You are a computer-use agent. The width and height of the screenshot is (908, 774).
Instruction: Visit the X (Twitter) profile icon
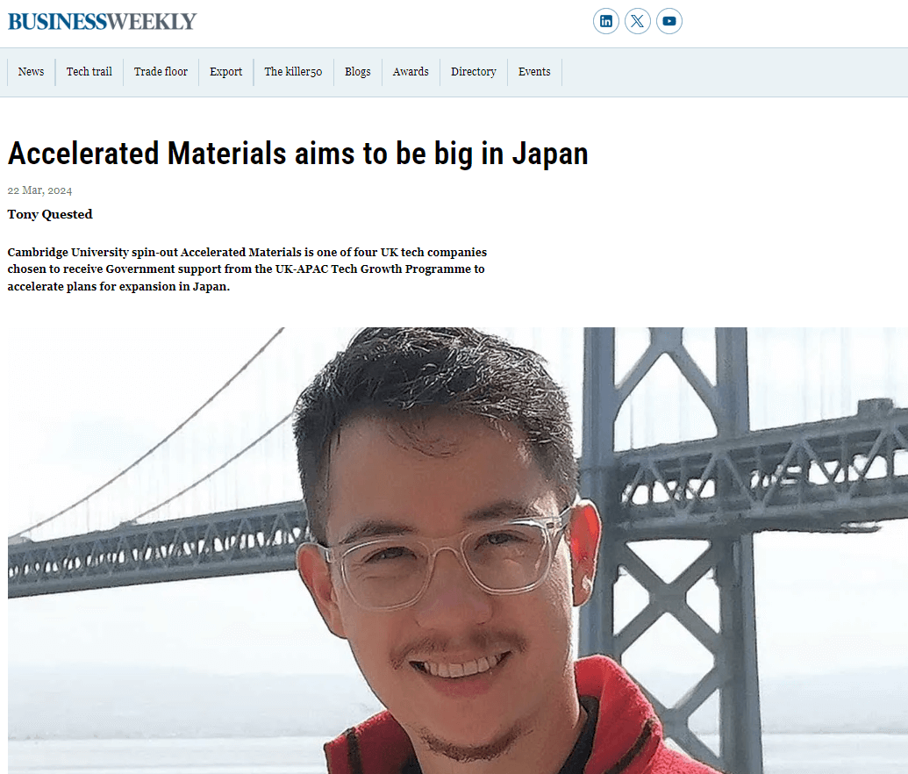point(638,21)
